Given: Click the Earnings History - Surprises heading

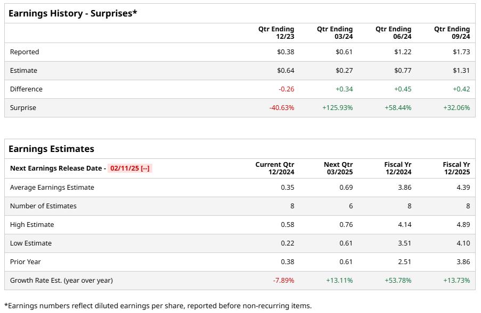Looking at the screenshot, I should pos(73,13).
